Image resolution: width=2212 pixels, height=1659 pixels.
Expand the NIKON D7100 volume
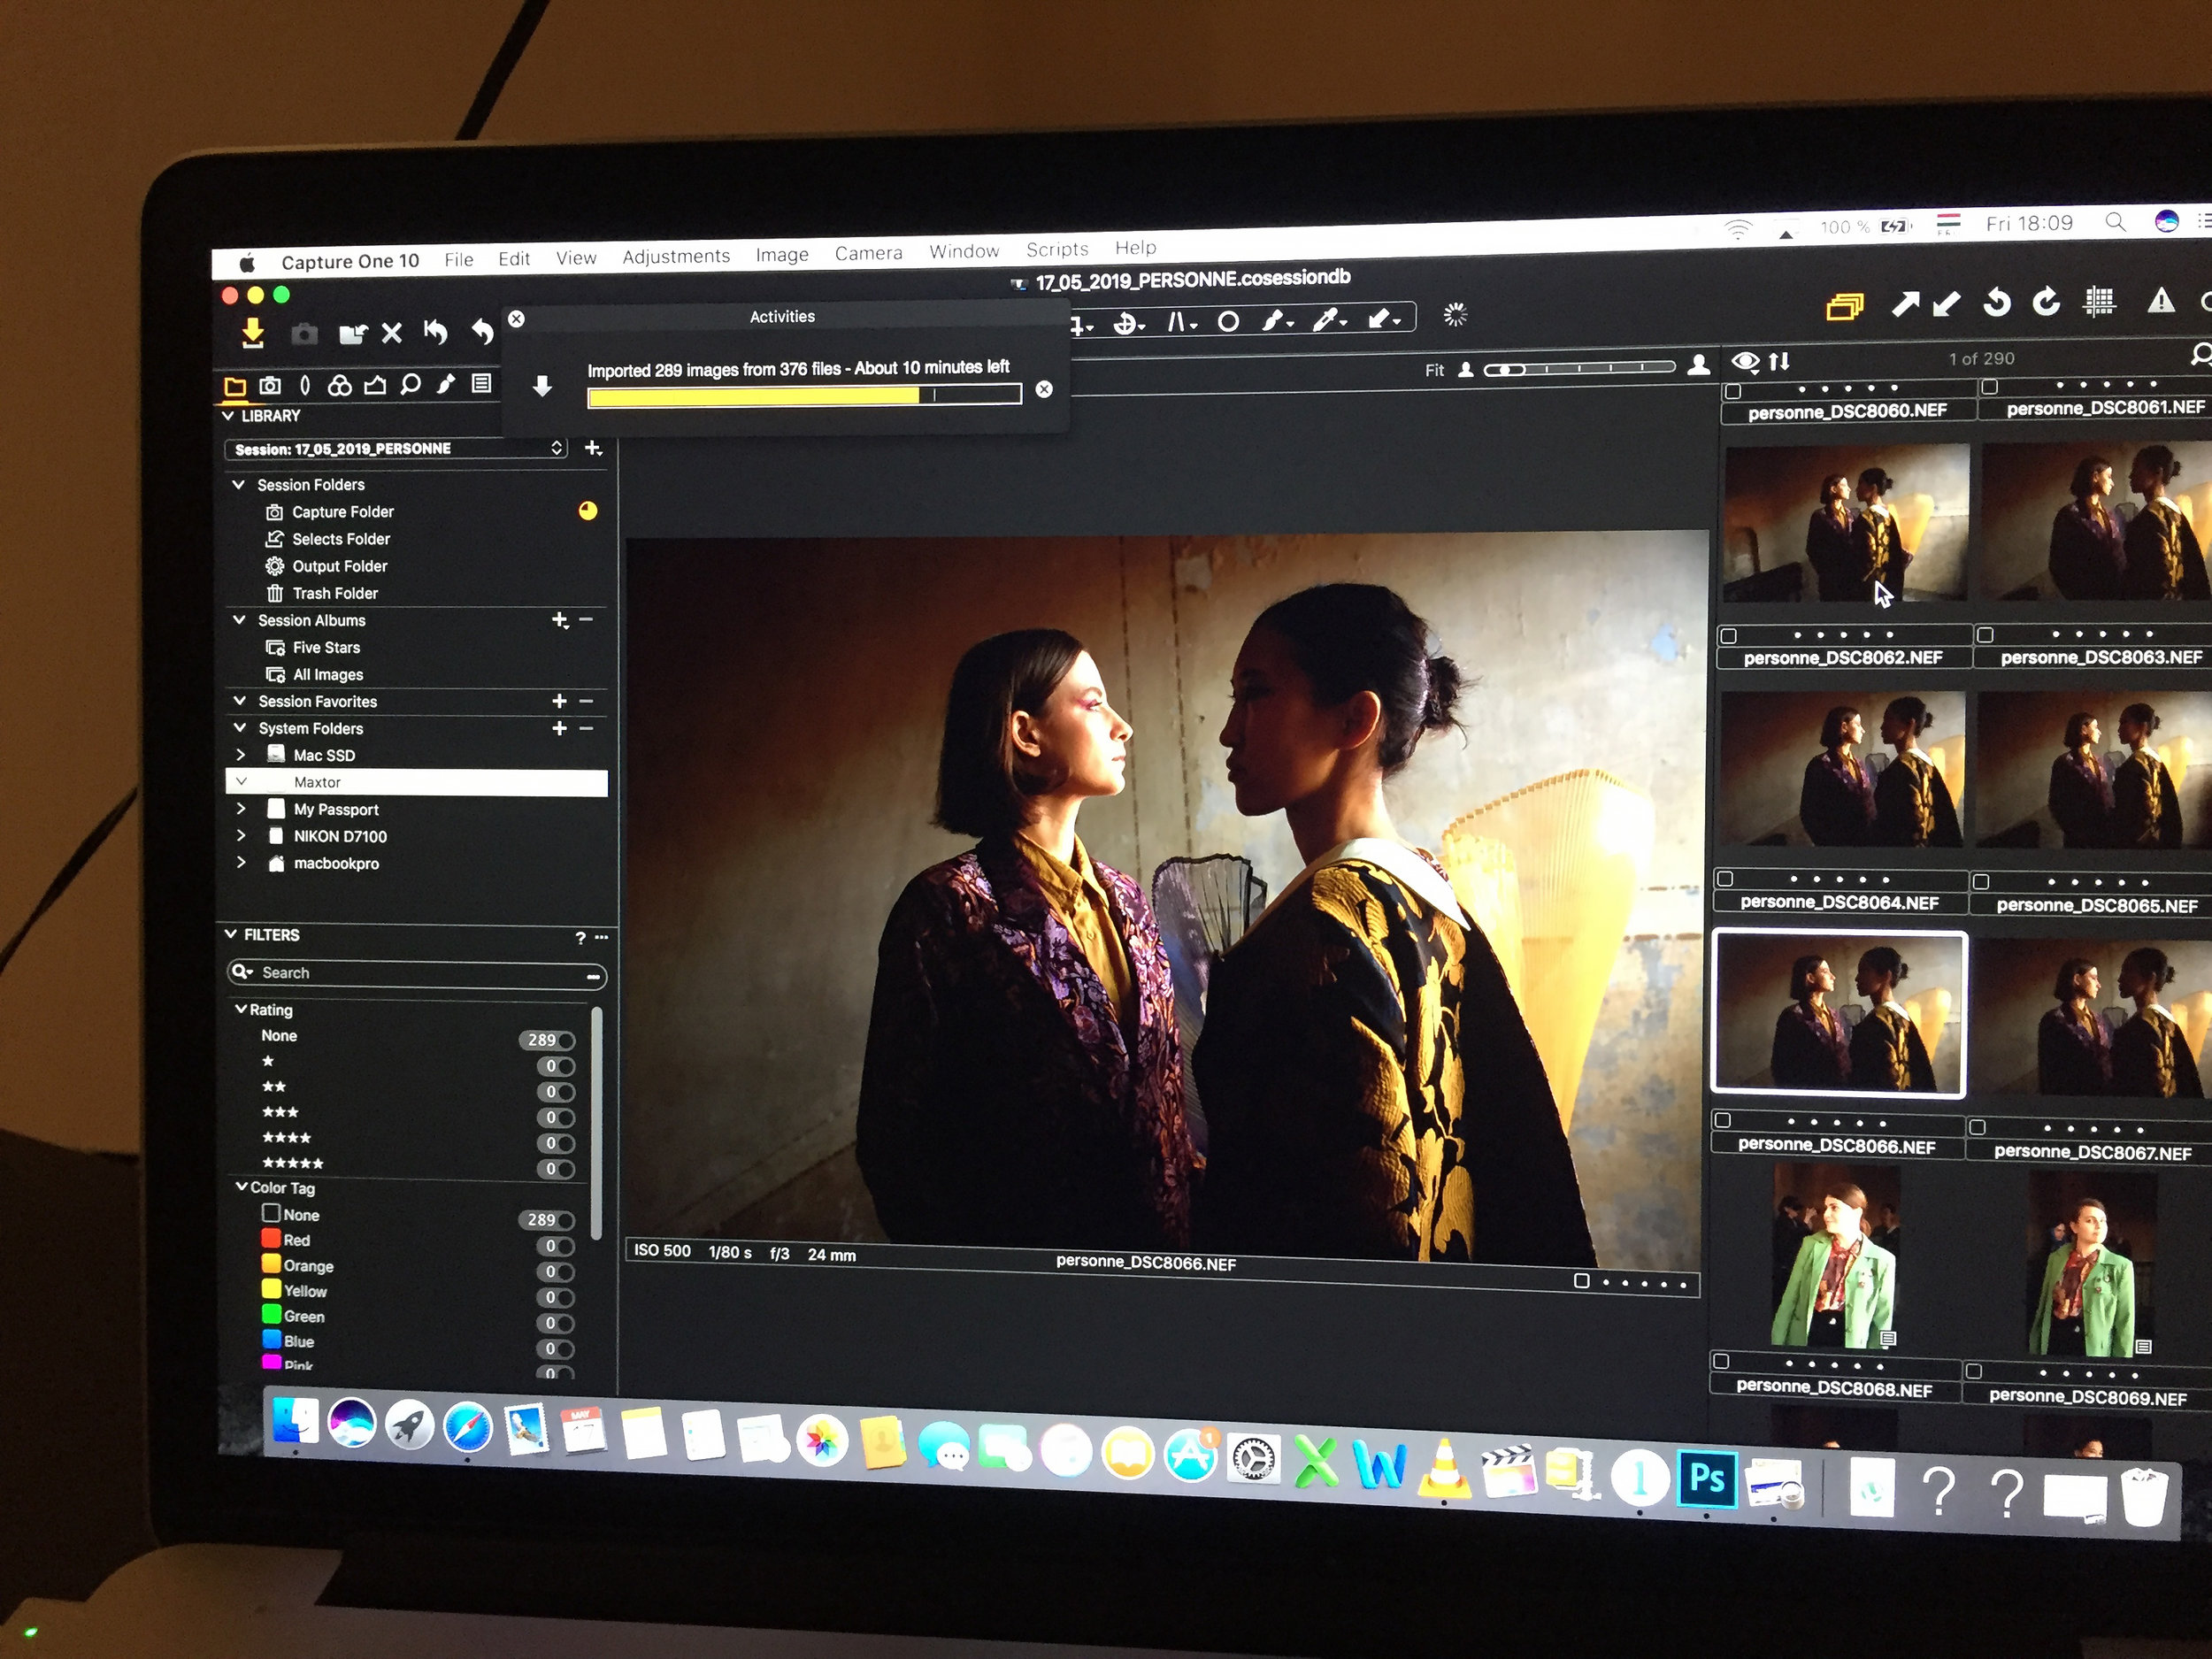[241, 835]
